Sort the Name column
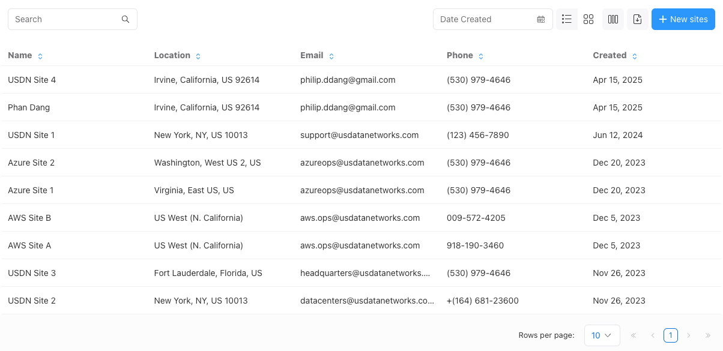 (40, 55)
